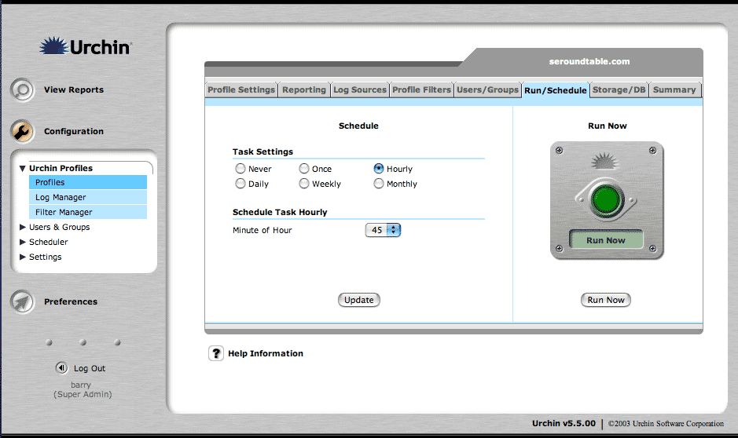This screenshot has height=438, width=738.
Task: Click the barry (Super Admin) user text
Action: [83, 389]
